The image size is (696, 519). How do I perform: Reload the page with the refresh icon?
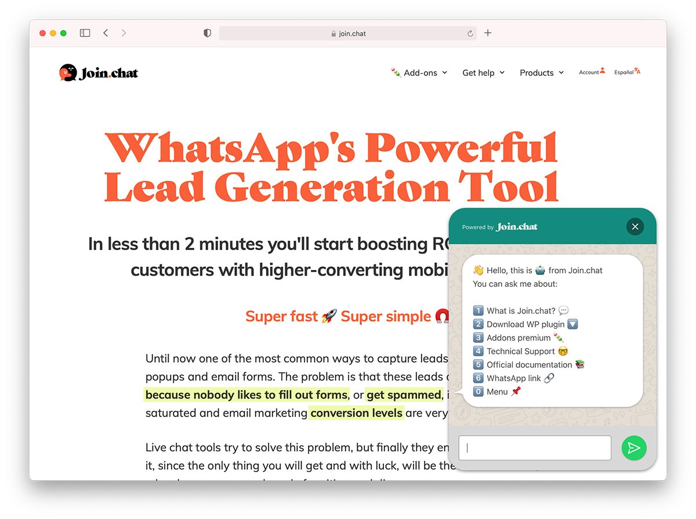[470, 34]
